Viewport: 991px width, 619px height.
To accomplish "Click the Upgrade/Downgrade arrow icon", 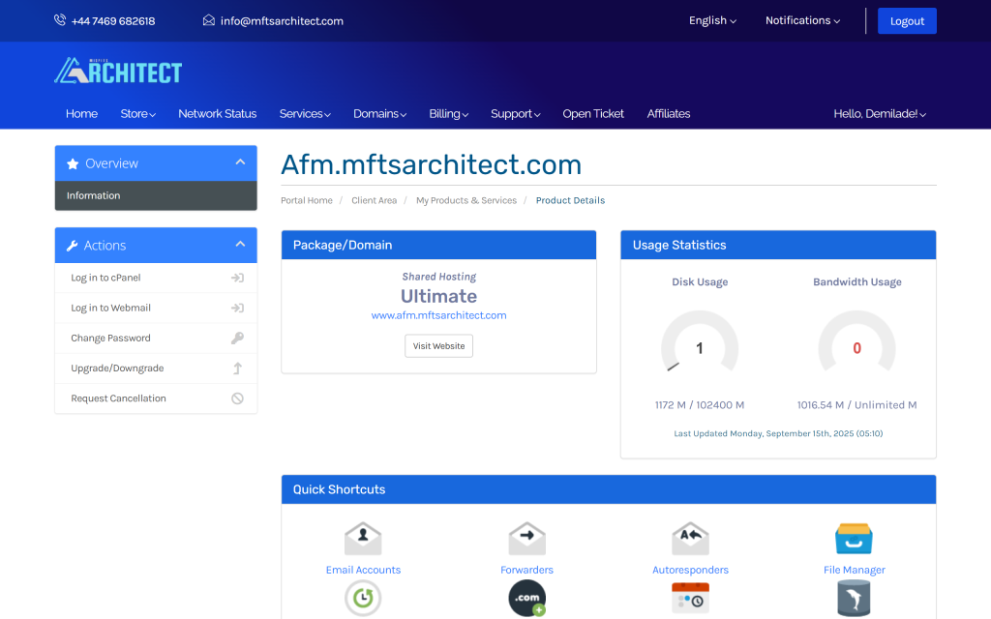I will point(237,368).
